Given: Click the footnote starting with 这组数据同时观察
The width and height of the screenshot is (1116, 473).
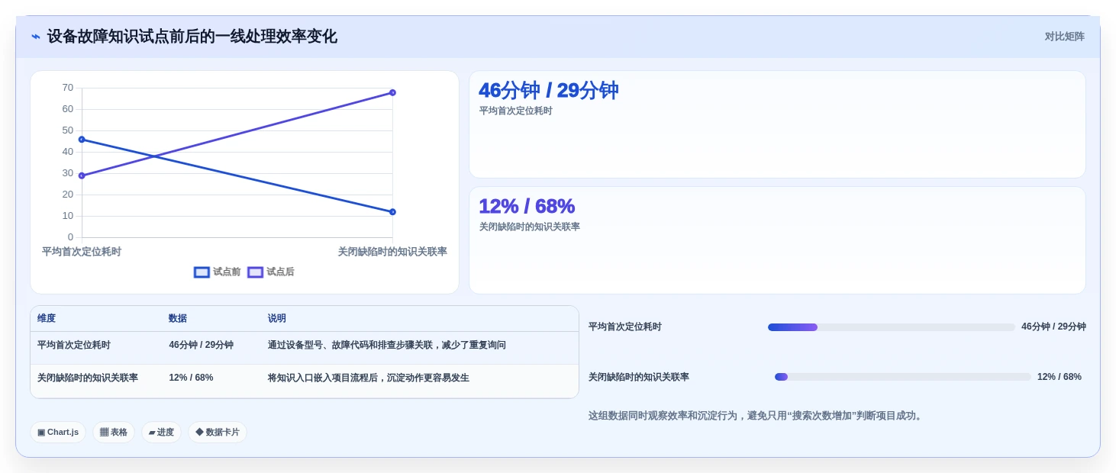Looking at the screenshot, I should click(x=756, y=416).
